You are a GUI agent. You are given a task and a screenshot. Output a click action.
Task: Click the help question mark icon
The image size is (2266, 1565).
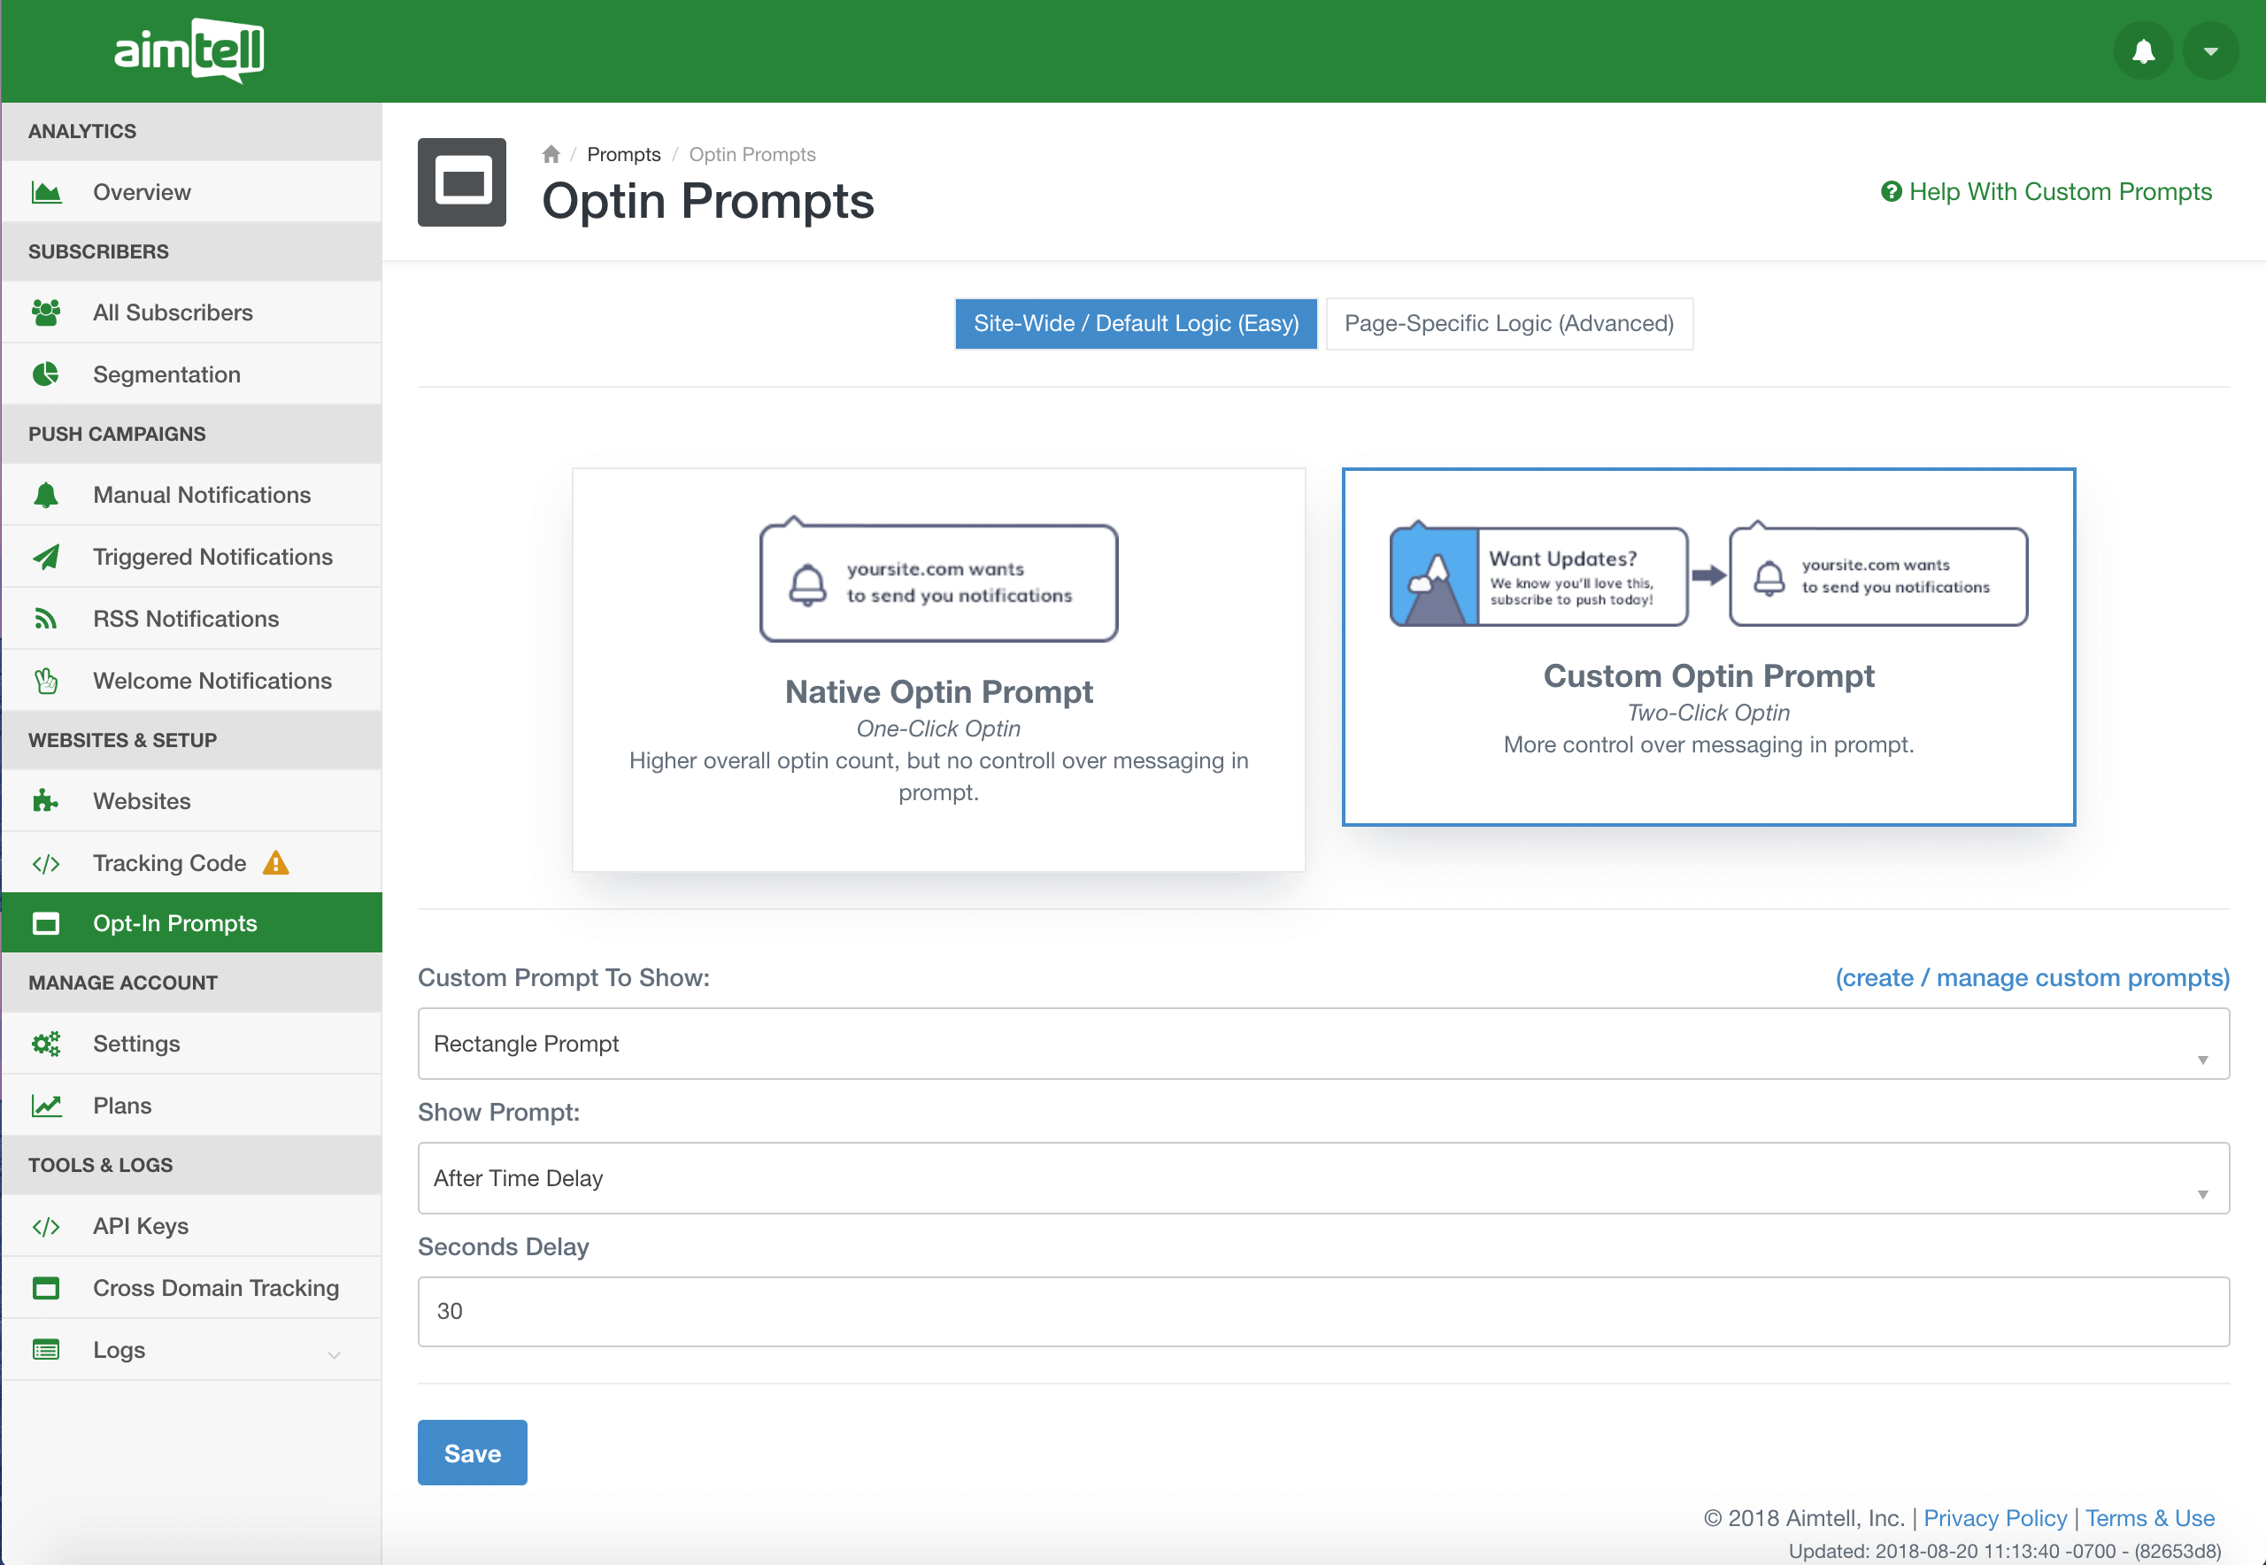point(1892,192)
